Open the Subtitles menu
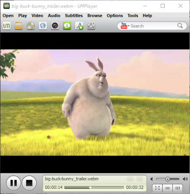The width and height of the screenshot is (190, 194). (74, 16)
